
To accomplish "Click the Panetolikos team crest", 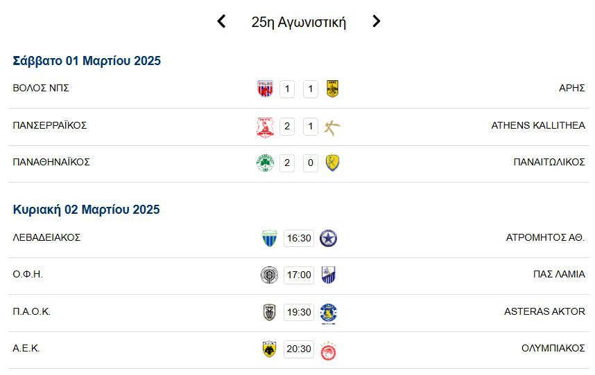I will (x=332, y=163).
